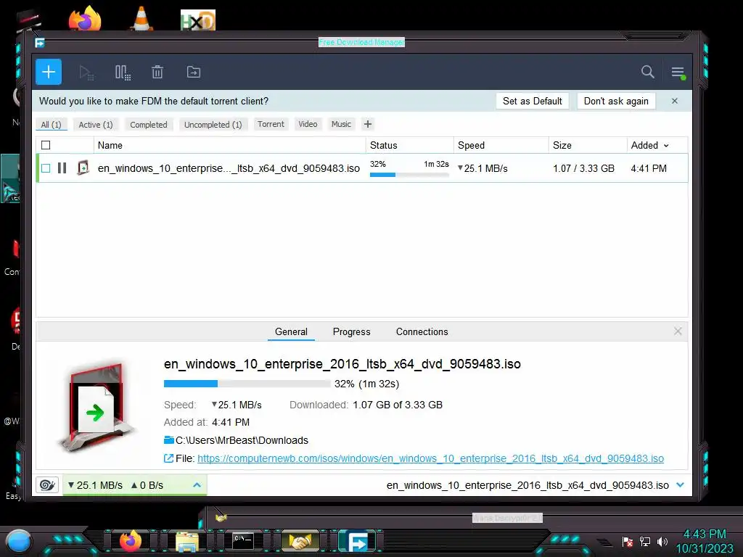Viewport: 743px width, 557px height.
Task: Open the network tray icon
Action: 645,541
